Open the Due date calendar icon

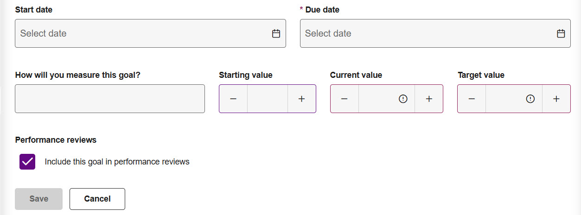coord(561,33)
